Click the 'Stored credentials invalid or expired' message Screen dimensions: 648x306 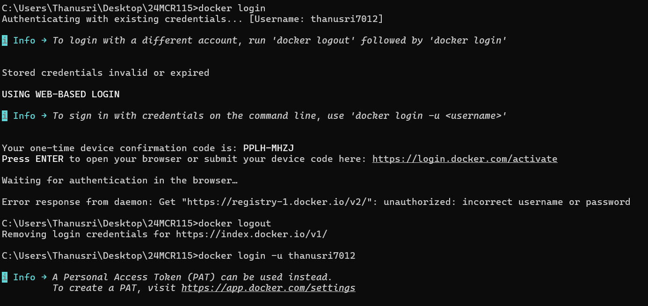[x=106, y=73]
